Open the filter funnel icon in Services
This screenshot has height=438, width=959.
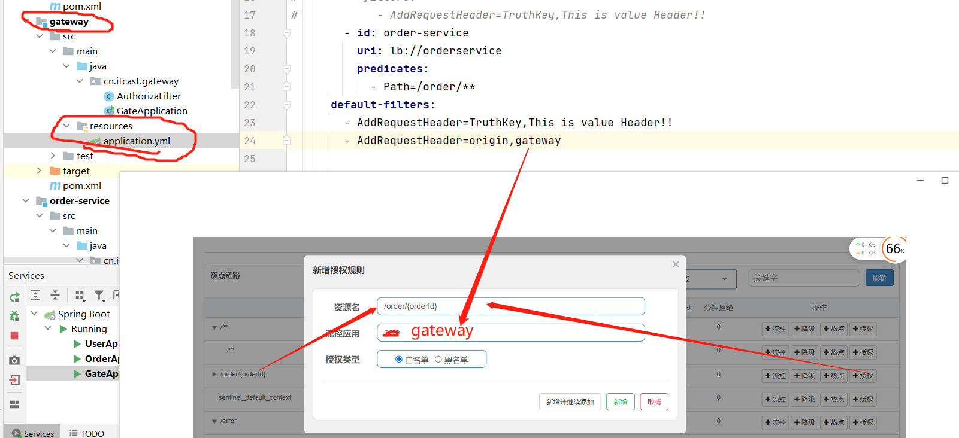click(x=100, y=295)
